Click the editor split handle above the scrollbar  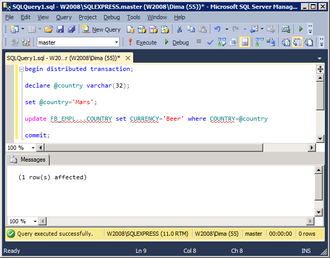pos(320,69)
